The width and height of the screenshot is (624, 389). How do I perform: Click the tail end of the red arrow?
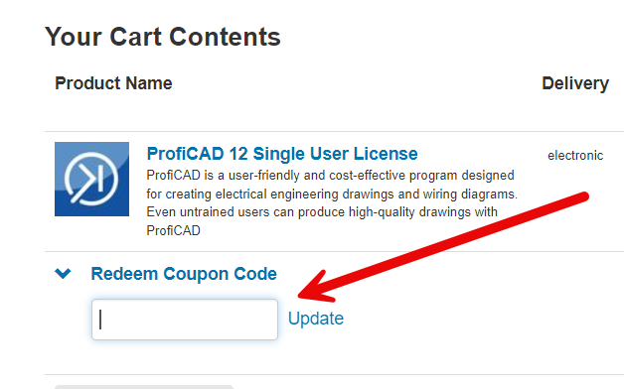tap(582, 196)
